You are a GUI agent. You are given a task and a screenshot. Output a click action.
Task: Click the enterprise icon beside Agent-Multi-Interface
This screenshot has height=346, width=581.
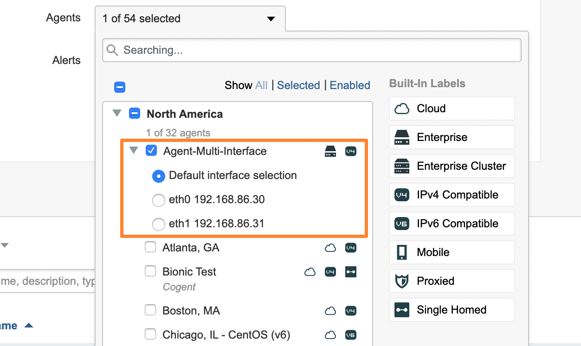[329, 151]
